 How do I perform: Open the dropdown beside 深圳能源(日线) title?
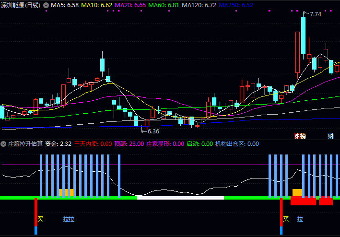coord(46,5)
